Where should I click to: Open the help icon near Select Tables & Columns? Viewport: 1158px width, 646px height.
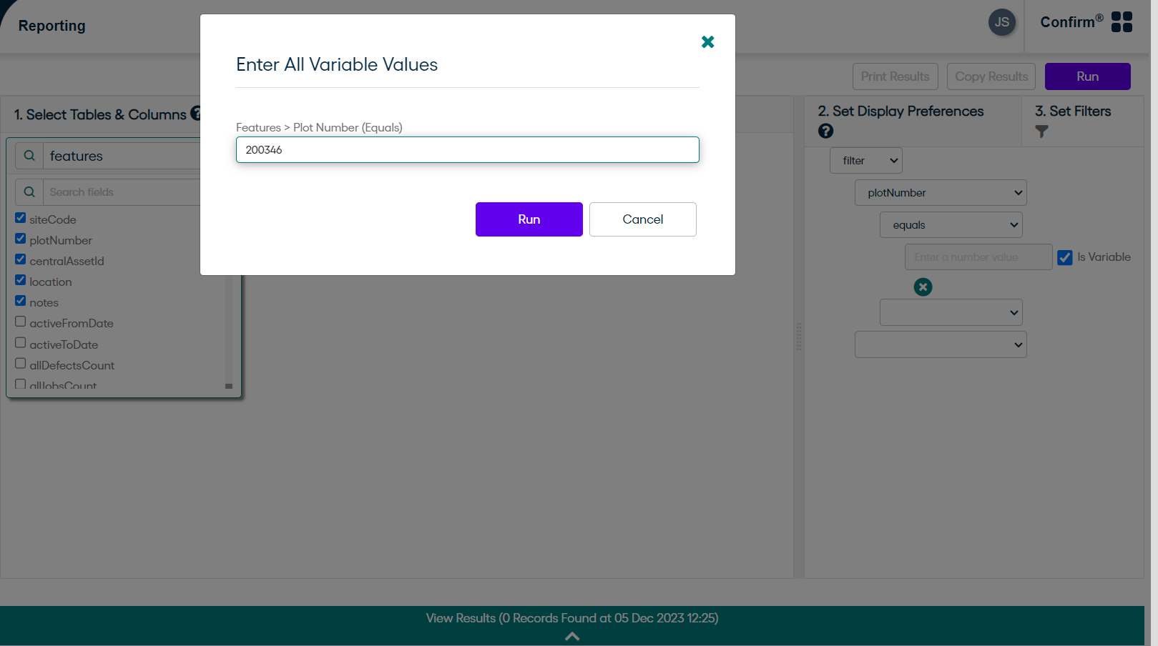tap(198, 114)
